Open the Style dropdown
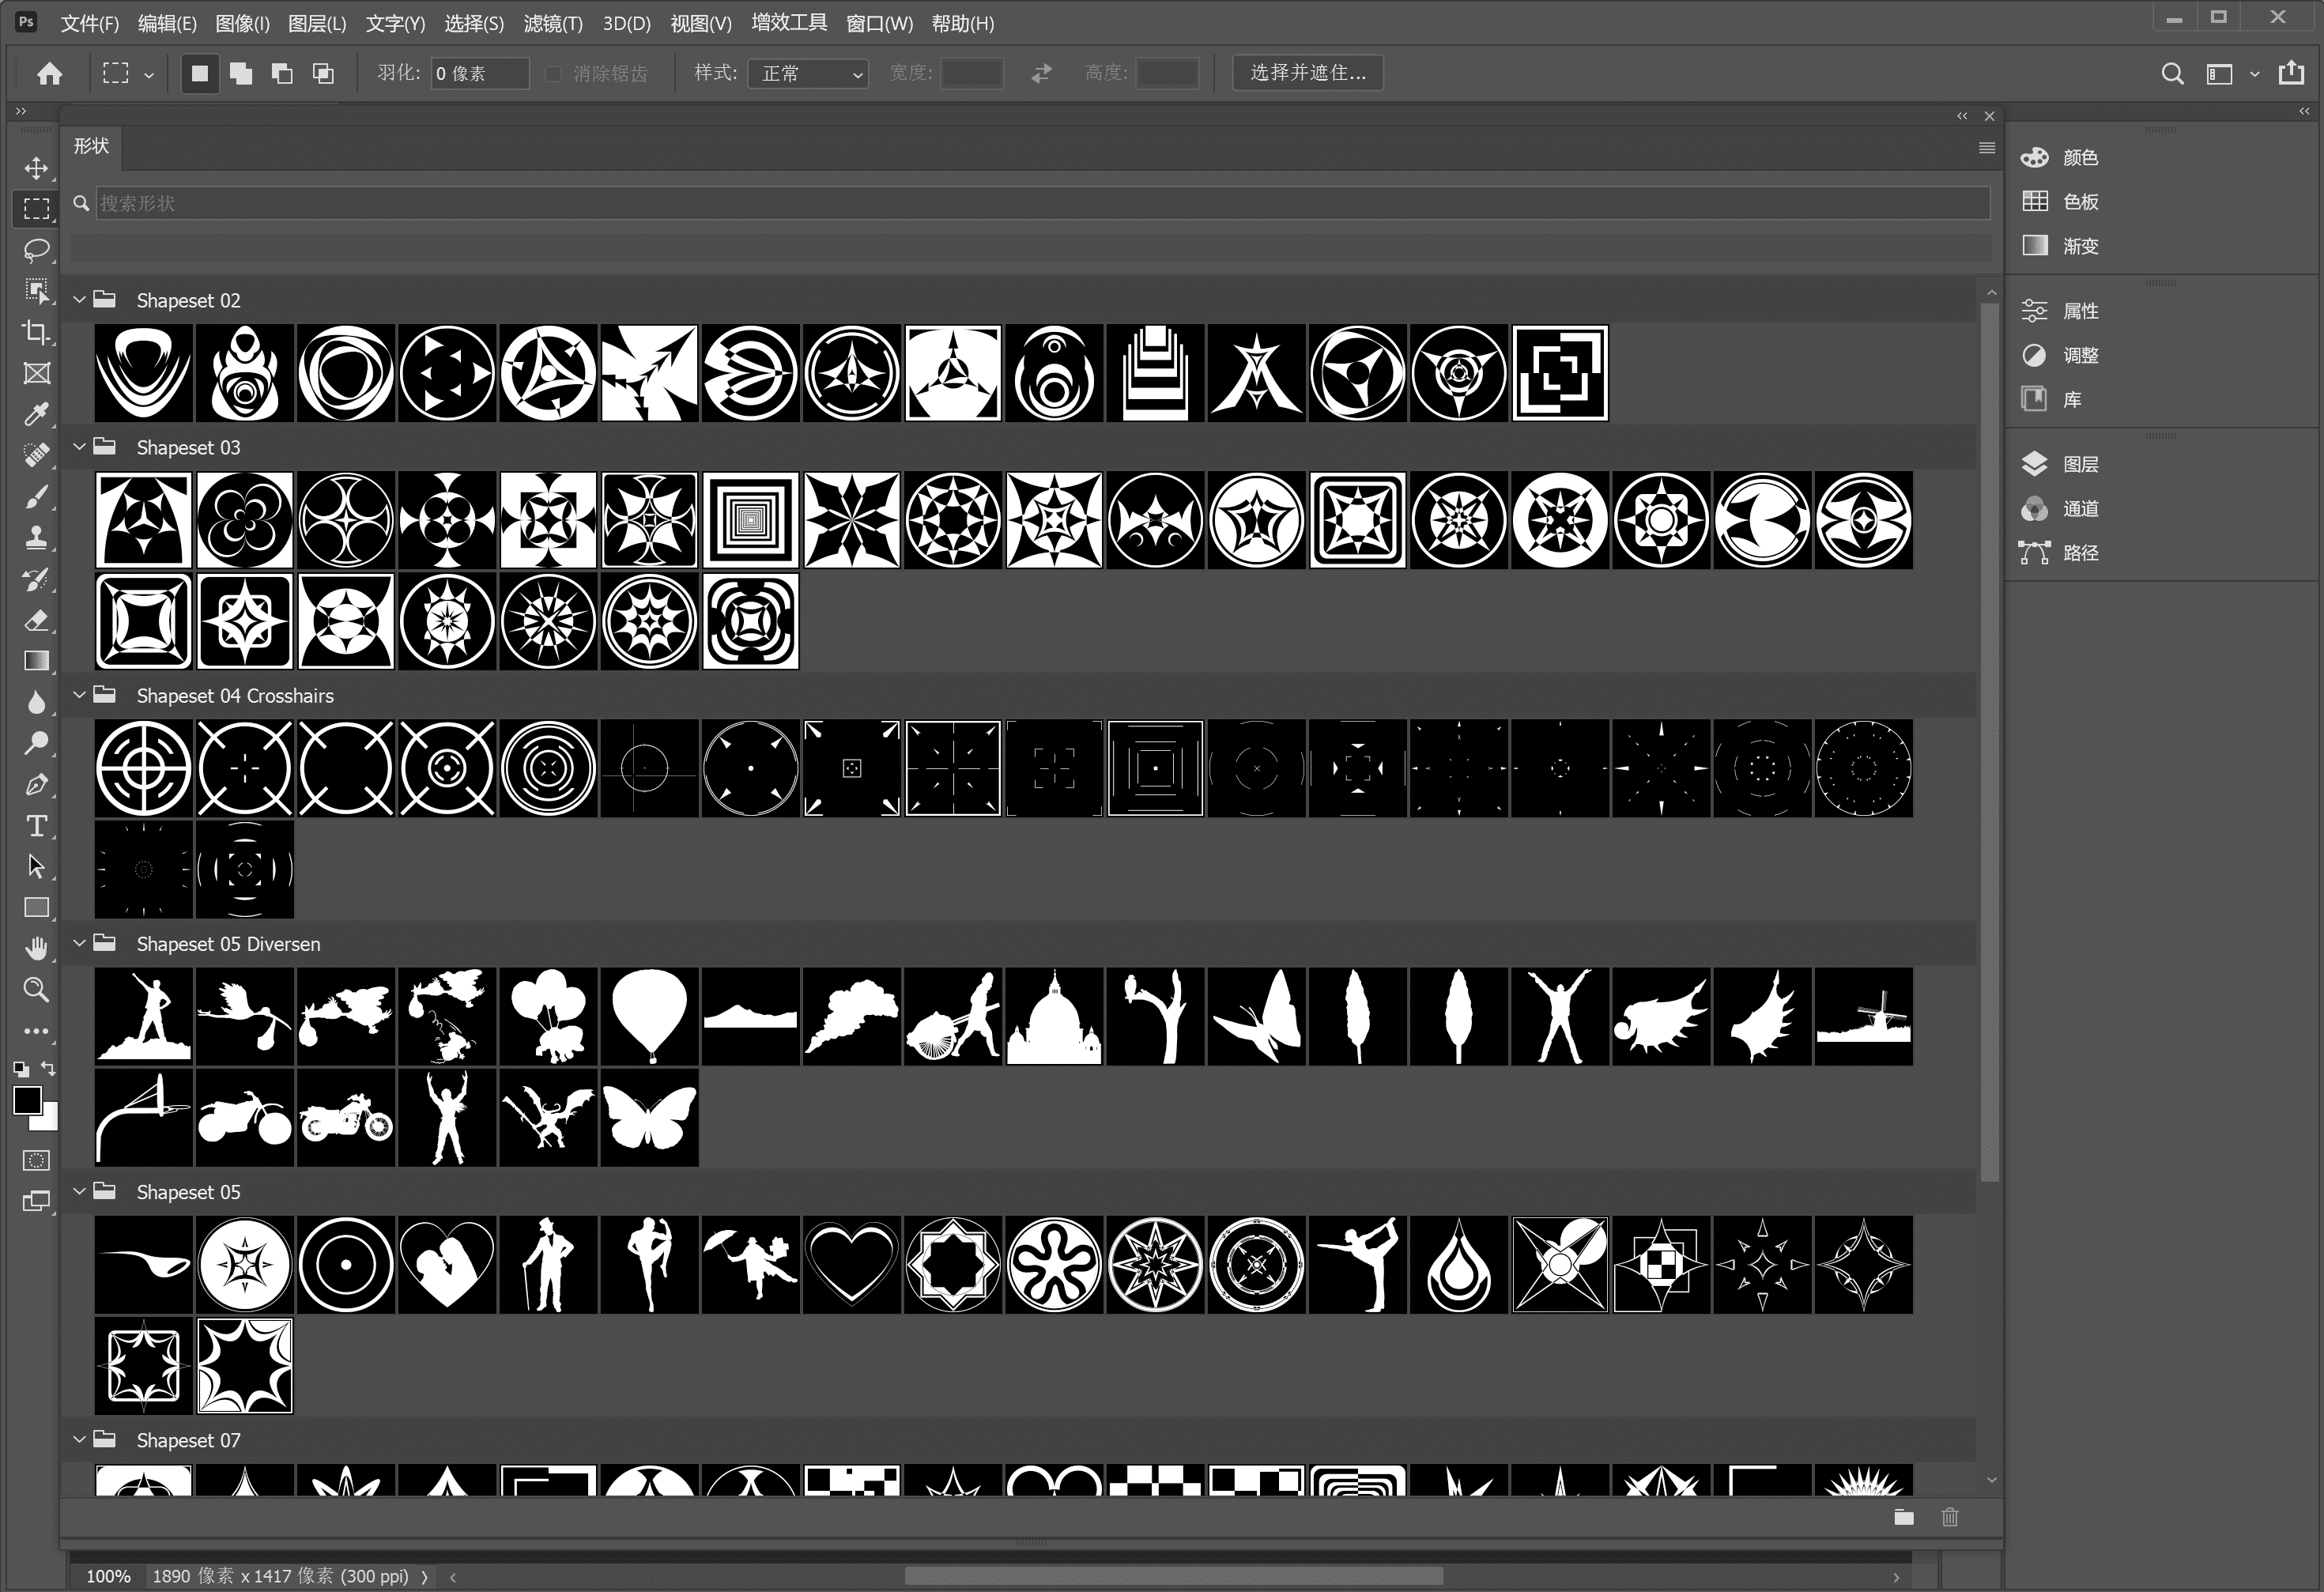The height and width of the screenshot is (1592, 2324). [x=808, y=73]
